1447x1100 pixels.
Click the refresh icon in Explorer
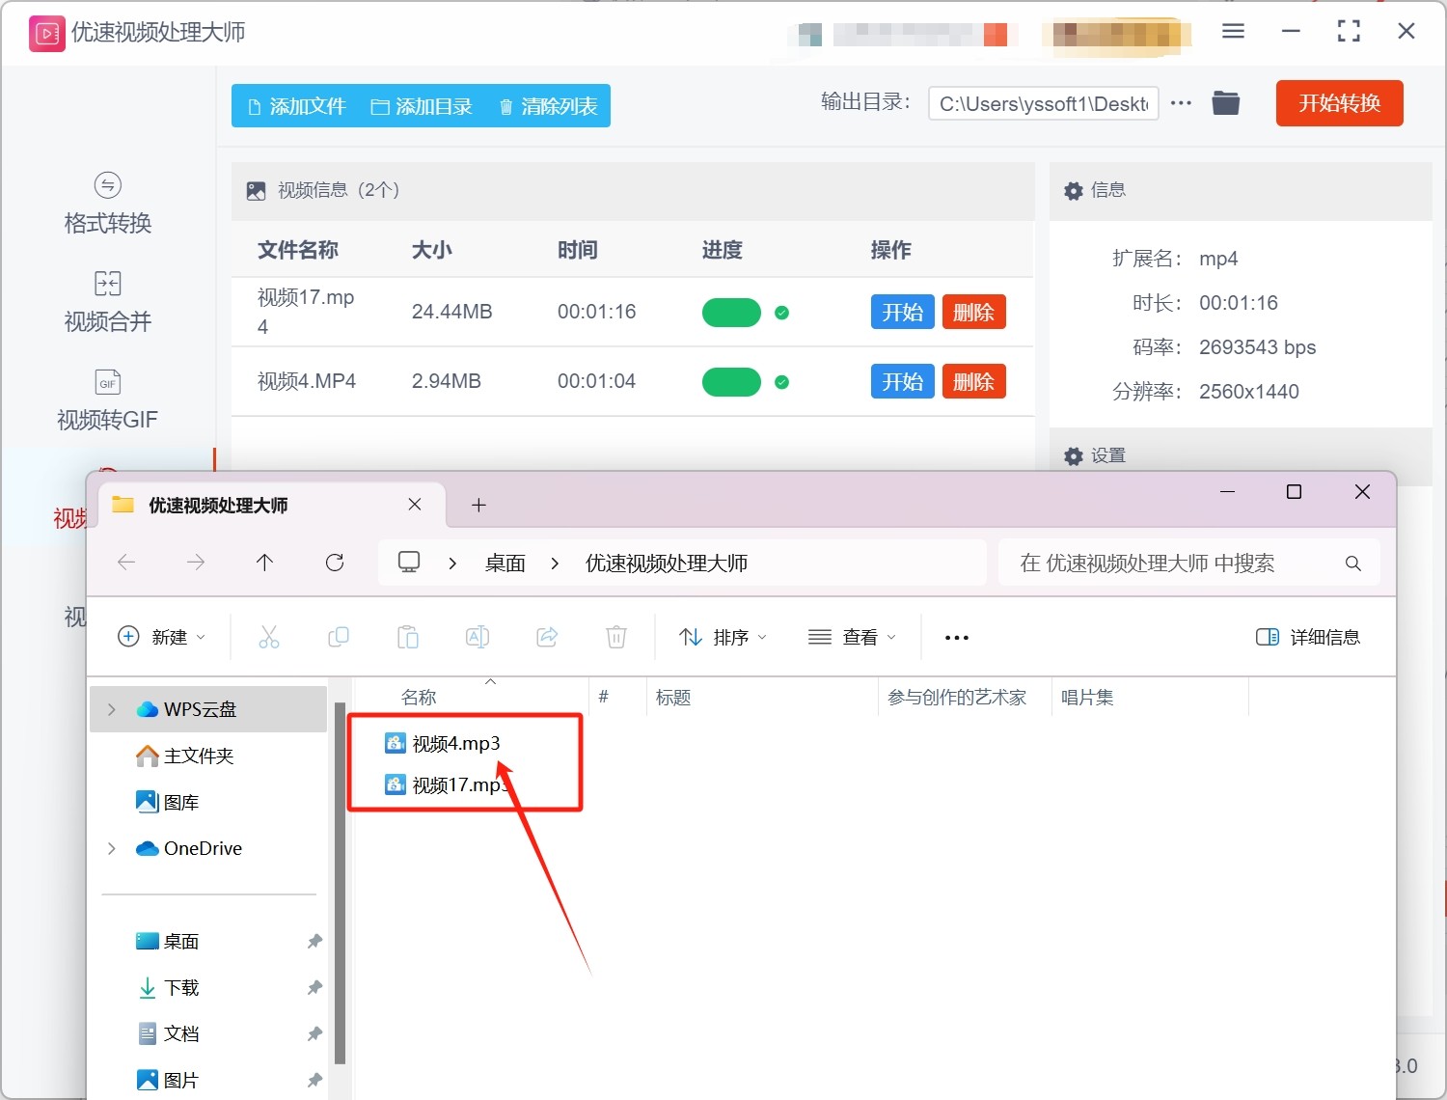tap(335, 563)
